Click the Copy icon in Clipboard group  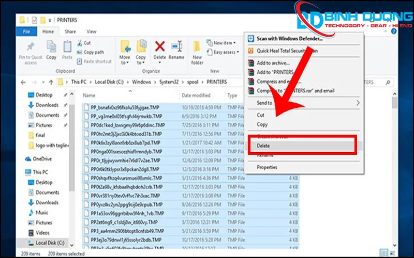(x=51, y=46)
